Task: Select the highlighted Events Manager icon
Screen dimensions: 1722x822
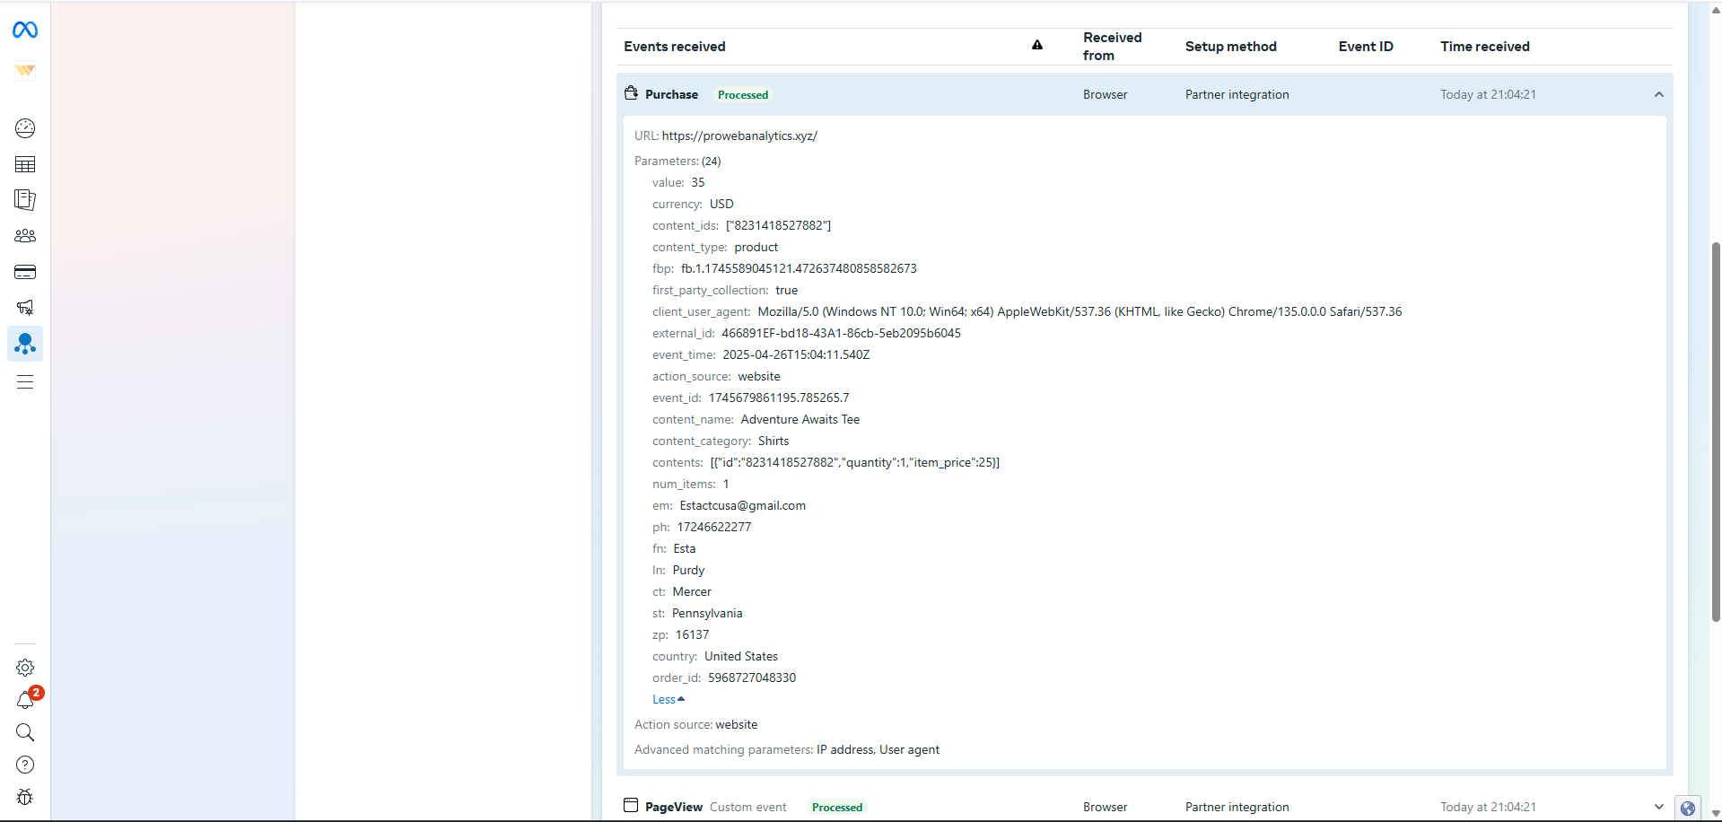Action: pyautogui.click(x=25, y=344)
